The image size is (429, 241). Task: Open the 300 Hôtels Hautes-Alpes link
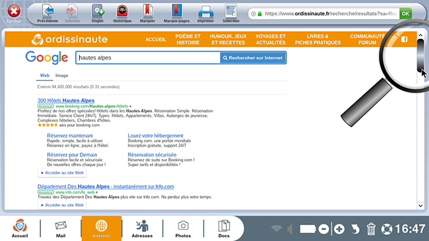coord(66,100)
